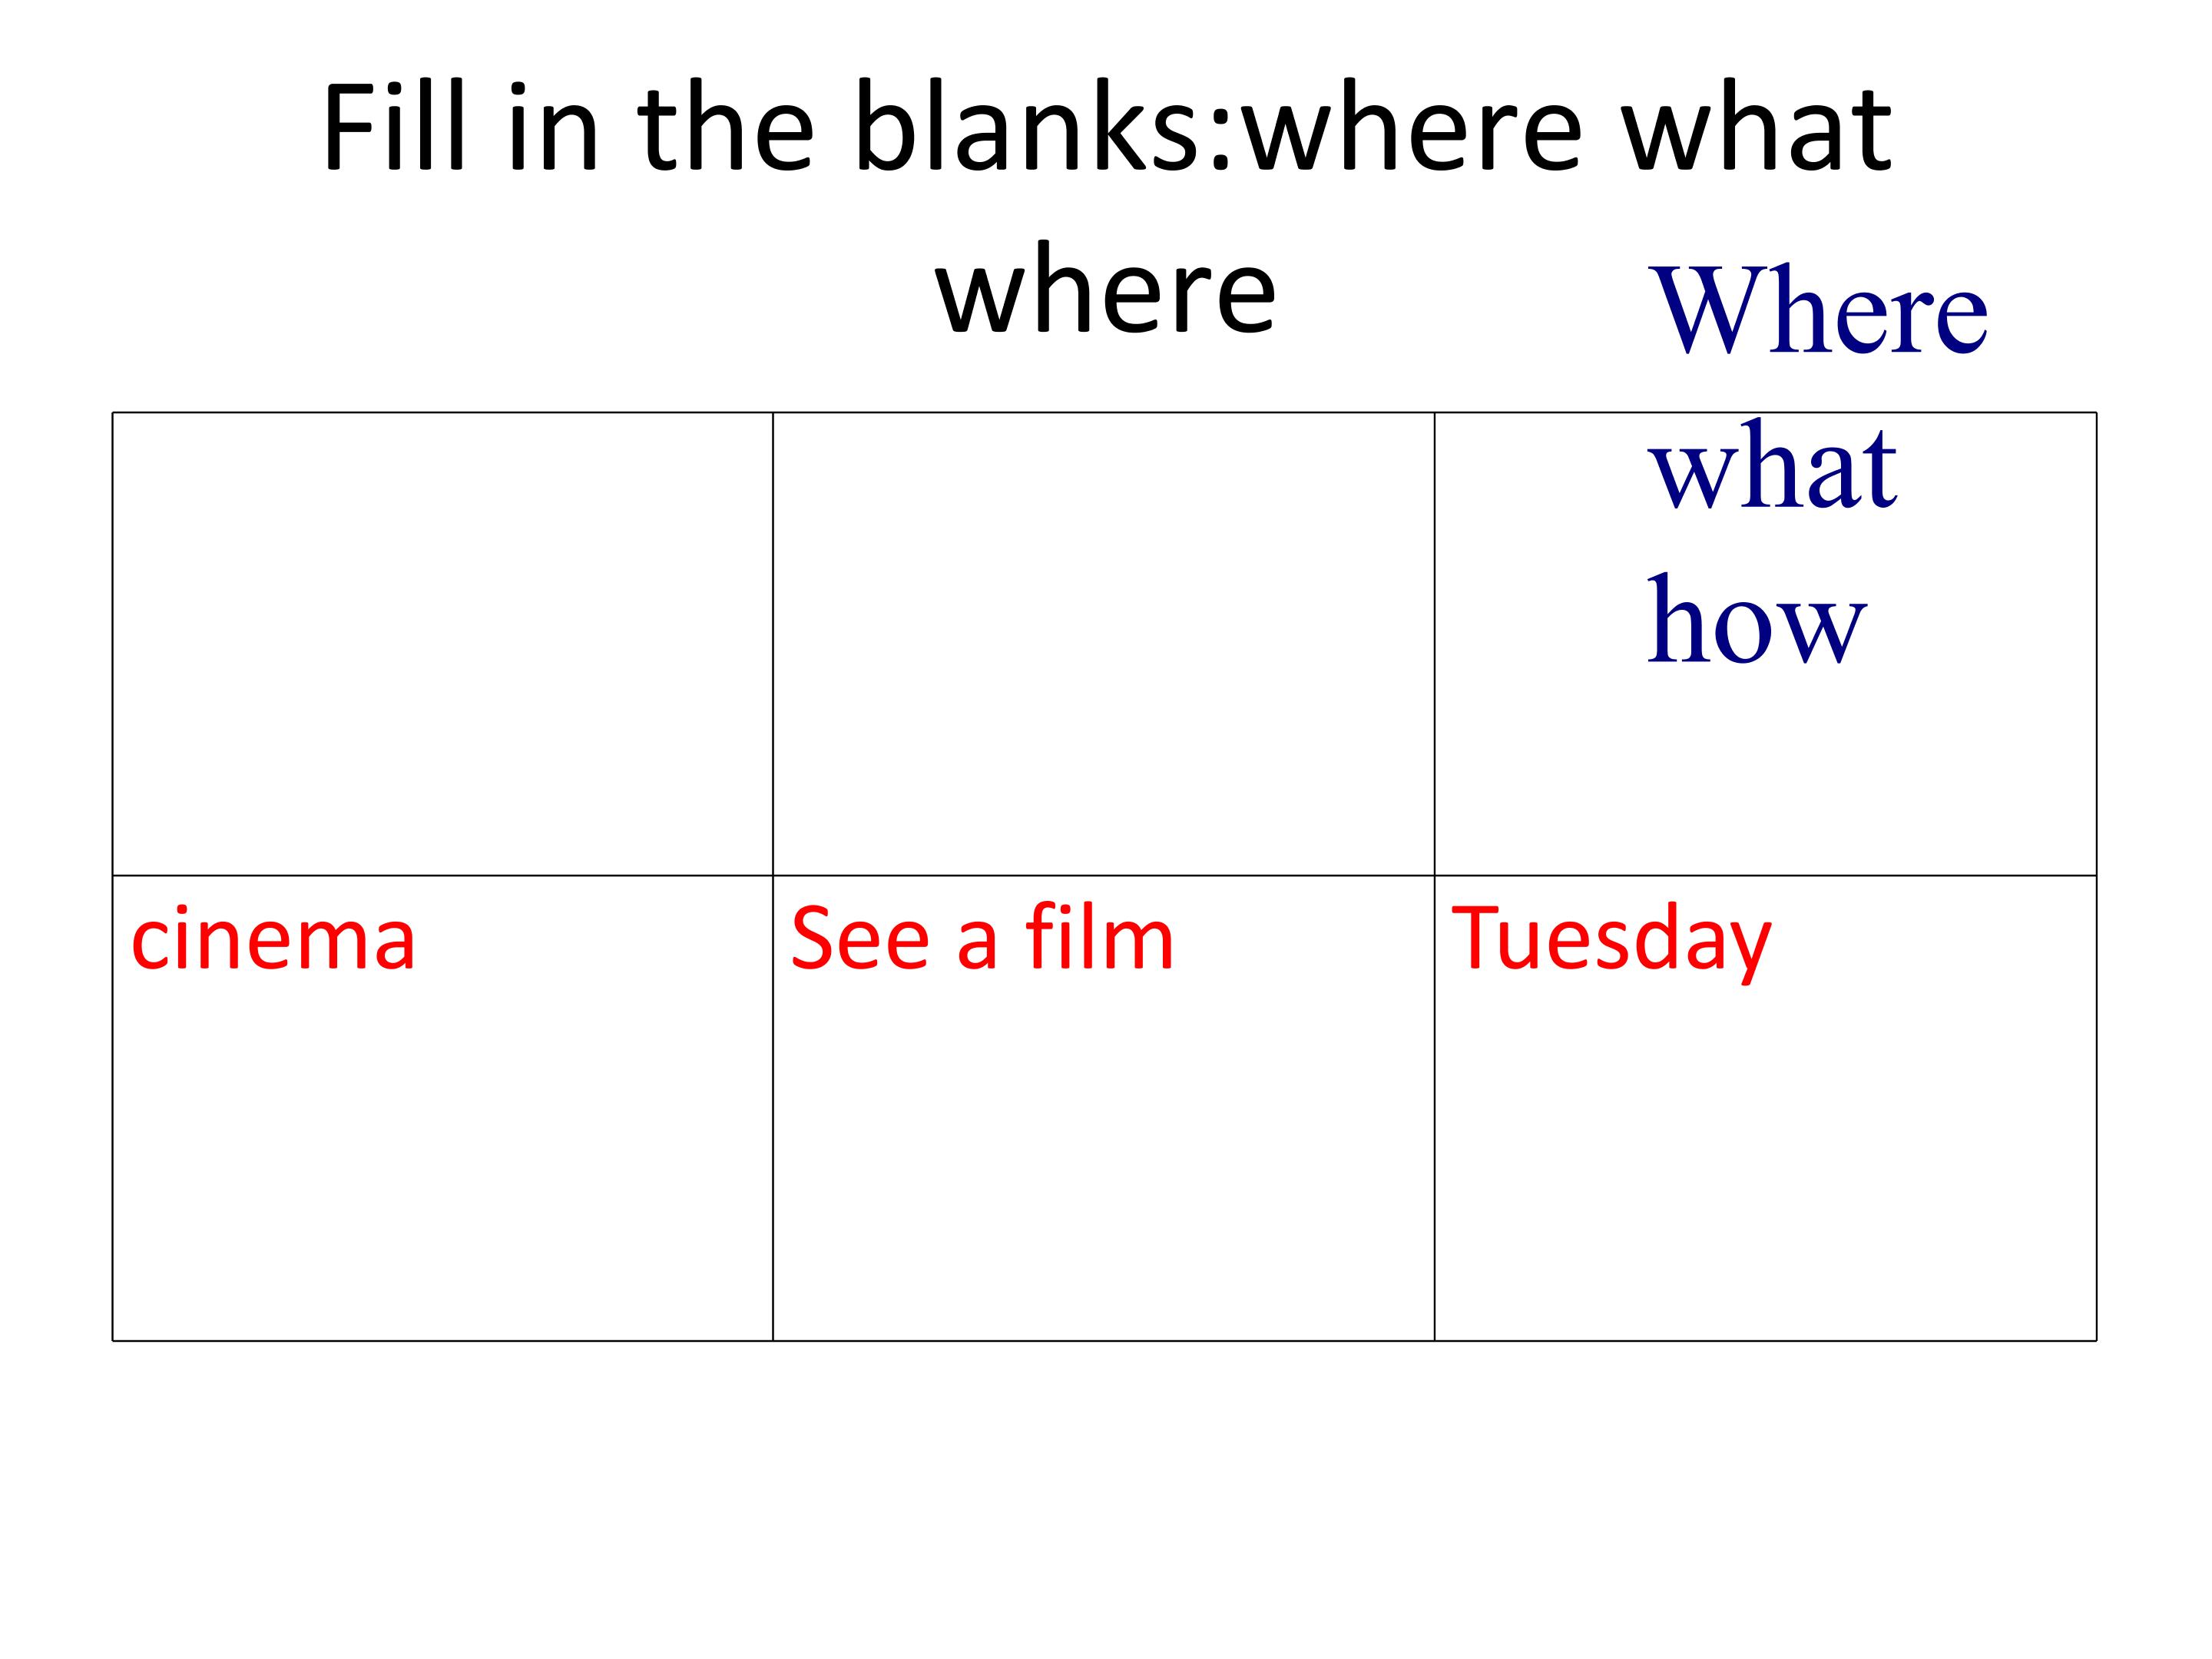Select the blue "Where" word
Viewport: 2212px width, 1659px height.
(x=1817, y=309)
